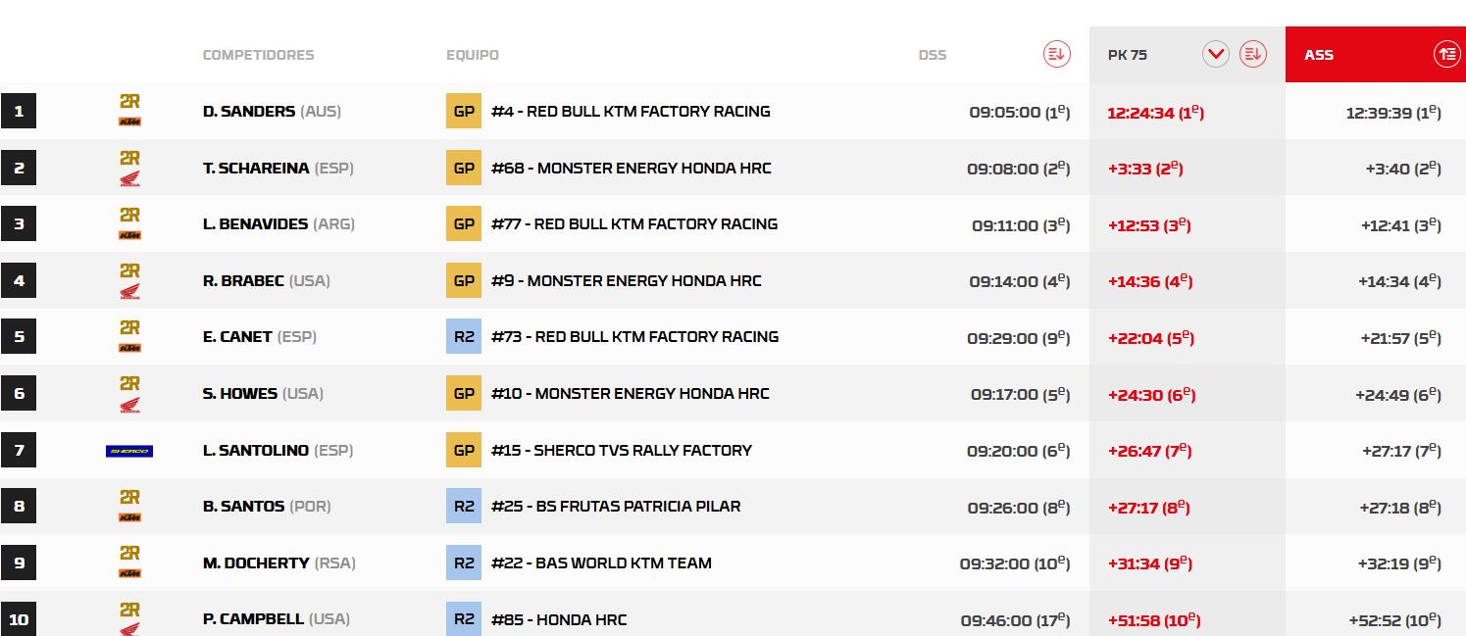The image size is (1466, 636).
Task: Click the position 10 rank box
Action: click(19, 618)
